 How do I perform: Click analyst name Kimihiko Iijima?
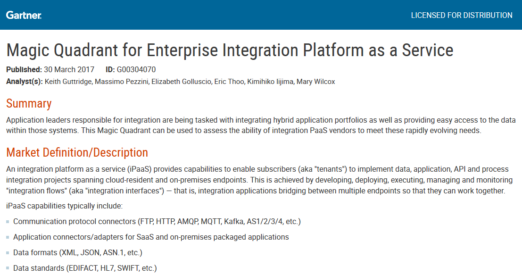click(x=270, y=82)
